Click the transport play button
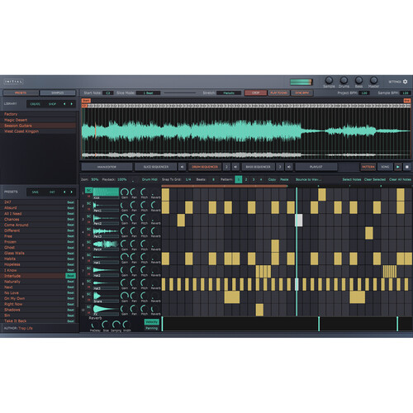Image resolution: width=413 pixels, height=413 pixels. coord(398,167)
